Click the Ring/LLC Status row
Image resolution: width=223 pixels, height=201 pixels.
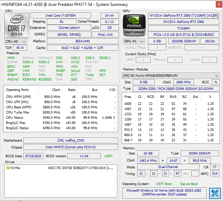click(x=60, y=128)
